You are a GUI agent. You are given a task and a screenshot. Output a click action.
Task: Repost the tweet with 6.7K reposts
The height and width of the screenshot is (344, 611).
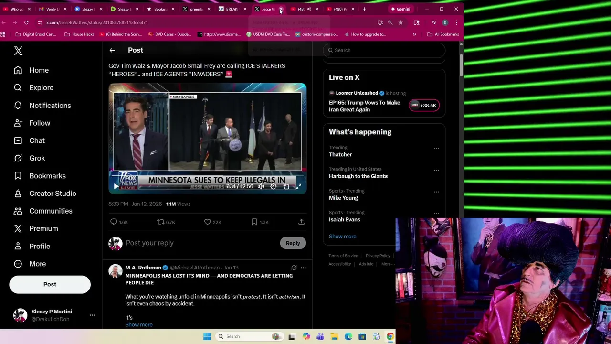pyautogui.click(x=166, y=222)
